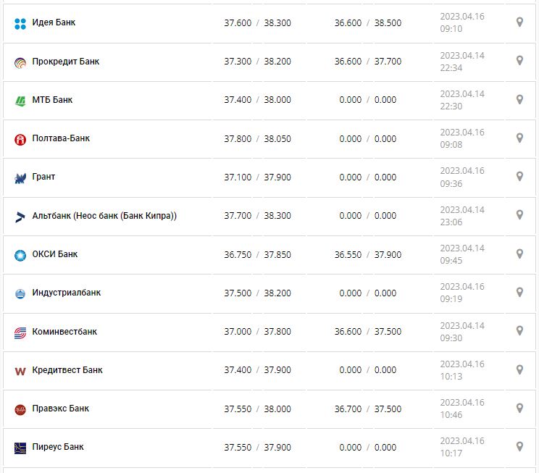Image resolution: width=539 pixels, height=473 pixels.
Task: Click the Кредитвест Банк logo
Action: (x=20, y=371)
